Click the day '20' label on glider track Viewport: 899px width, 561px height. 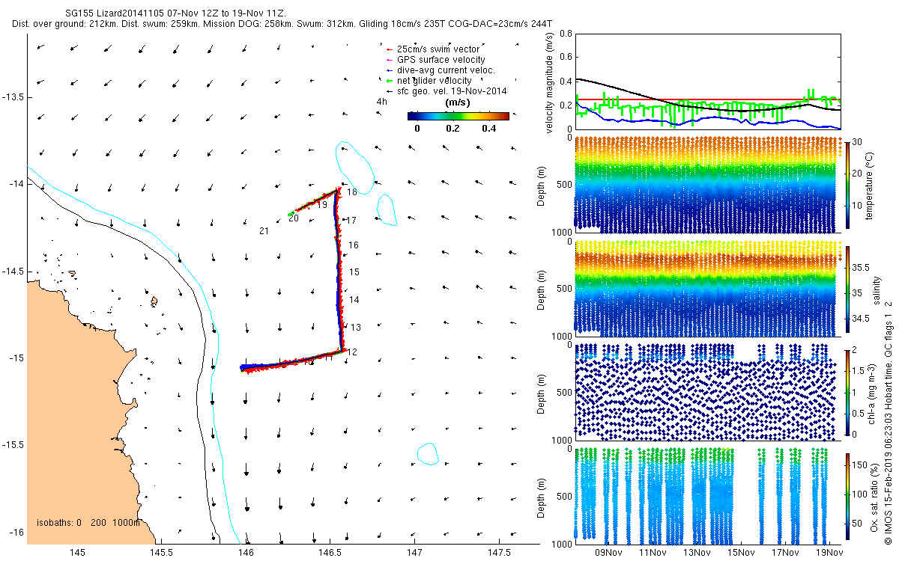[294, 218]
